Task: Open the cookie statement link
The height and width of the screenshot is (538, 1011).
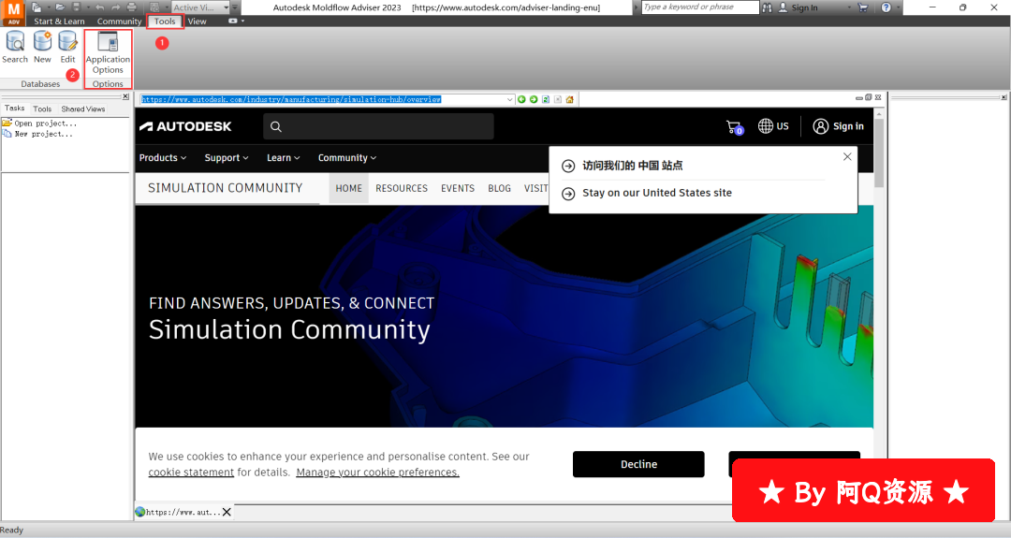Action: coord(191,473)
